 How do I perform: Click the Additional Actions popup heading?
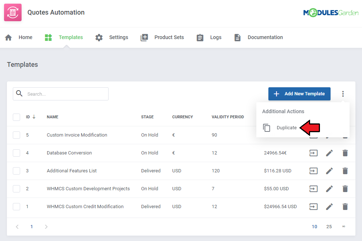tap(283, 111)
